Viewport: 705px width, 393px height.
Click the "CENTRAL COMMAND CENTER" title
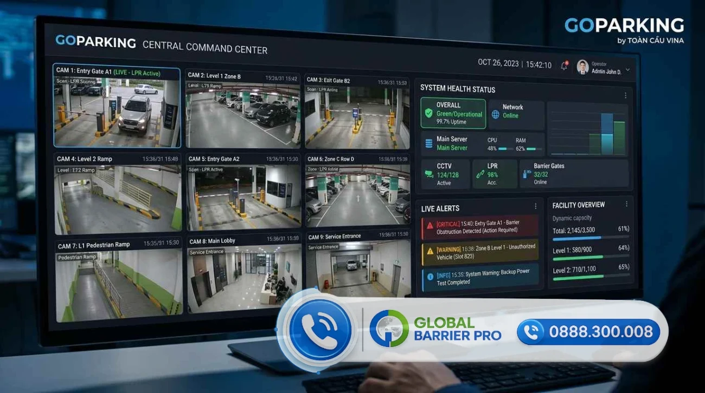click(x=205, y=47)
